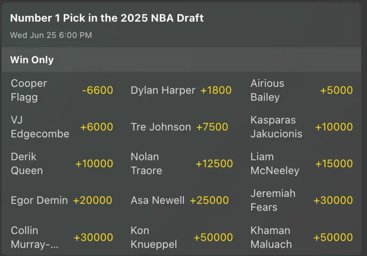
Task: Select Kasparas Jakucionis +10000 odds
Action: [333, 127]
